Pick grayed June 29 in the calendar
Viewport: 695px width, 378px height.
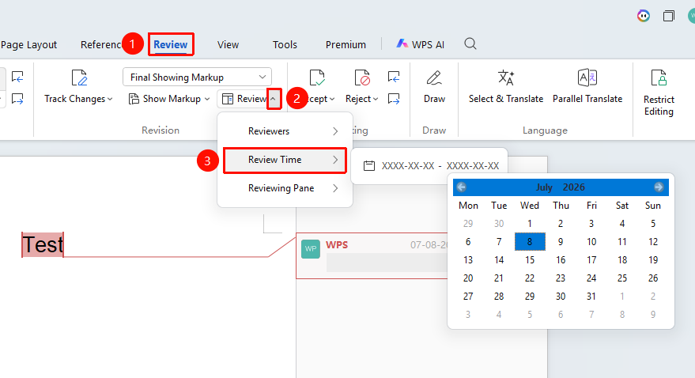point(468,224)
